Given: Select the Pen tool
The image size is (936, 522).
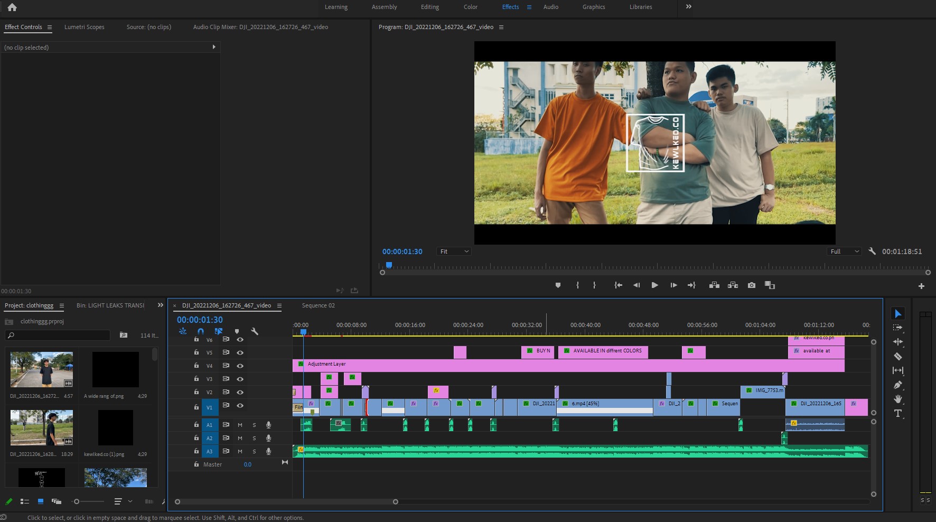Looking at the screenshot, I should tap(897, 385).
